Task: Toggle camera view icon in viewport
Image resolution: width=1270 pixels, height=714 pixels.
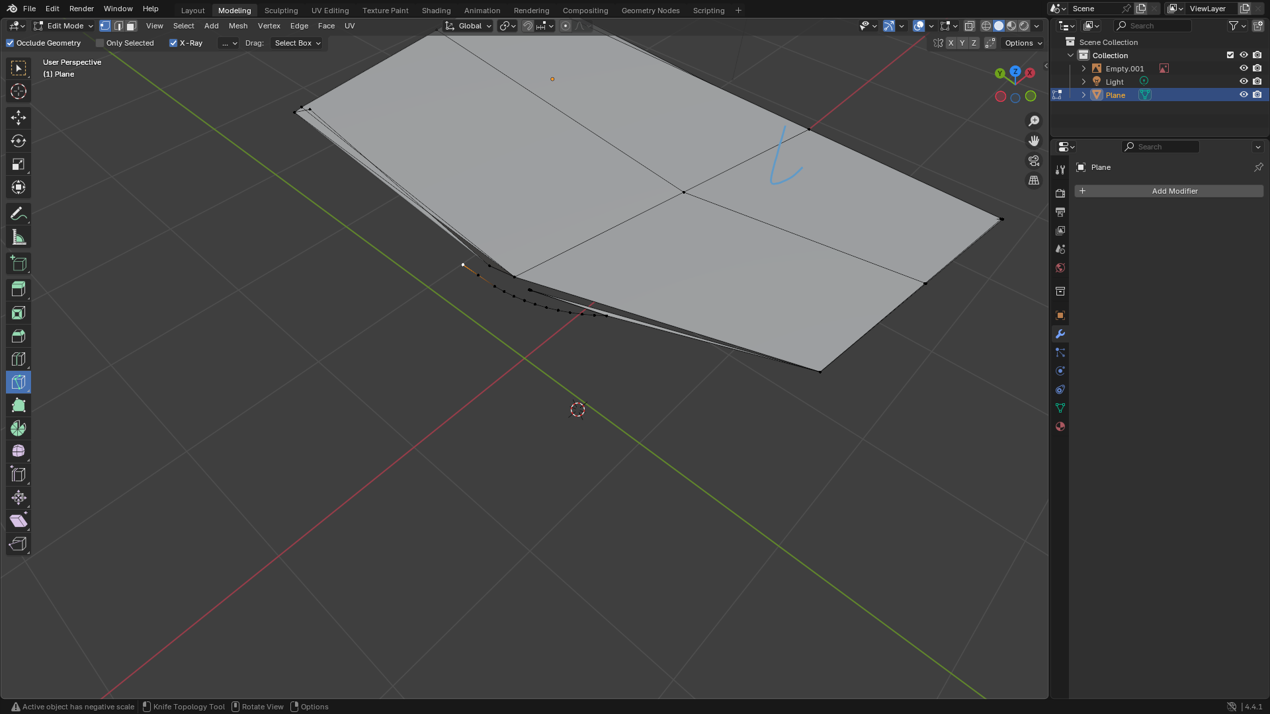Action: tap(1034, 161)
